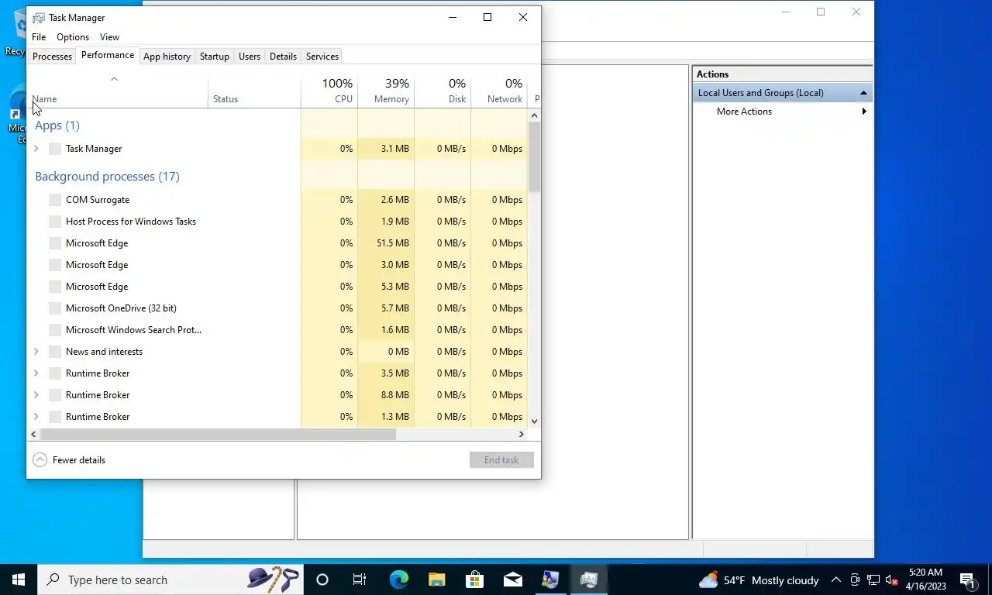Select the Microsoft Edge row using 51.5 MB
Image resolution: width=992 pixels, height=595 pixels.
click(x=277, y=243)
